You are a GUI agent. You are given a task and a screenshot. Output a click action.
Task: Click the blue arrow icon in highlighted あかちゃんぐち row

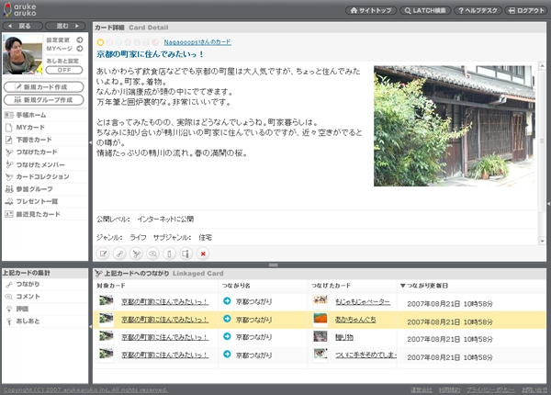coord(227,319)
